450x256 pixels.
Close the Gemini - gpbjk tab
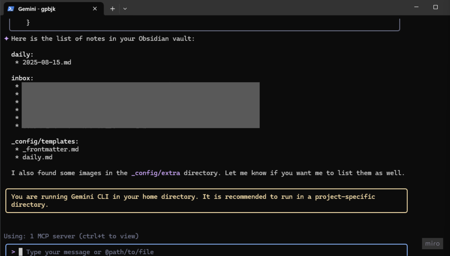point(95,9)
